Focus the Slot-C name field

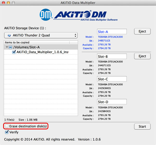tap(112, 79)
